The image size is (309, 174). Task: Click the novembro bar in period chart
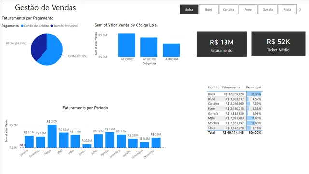144,145
